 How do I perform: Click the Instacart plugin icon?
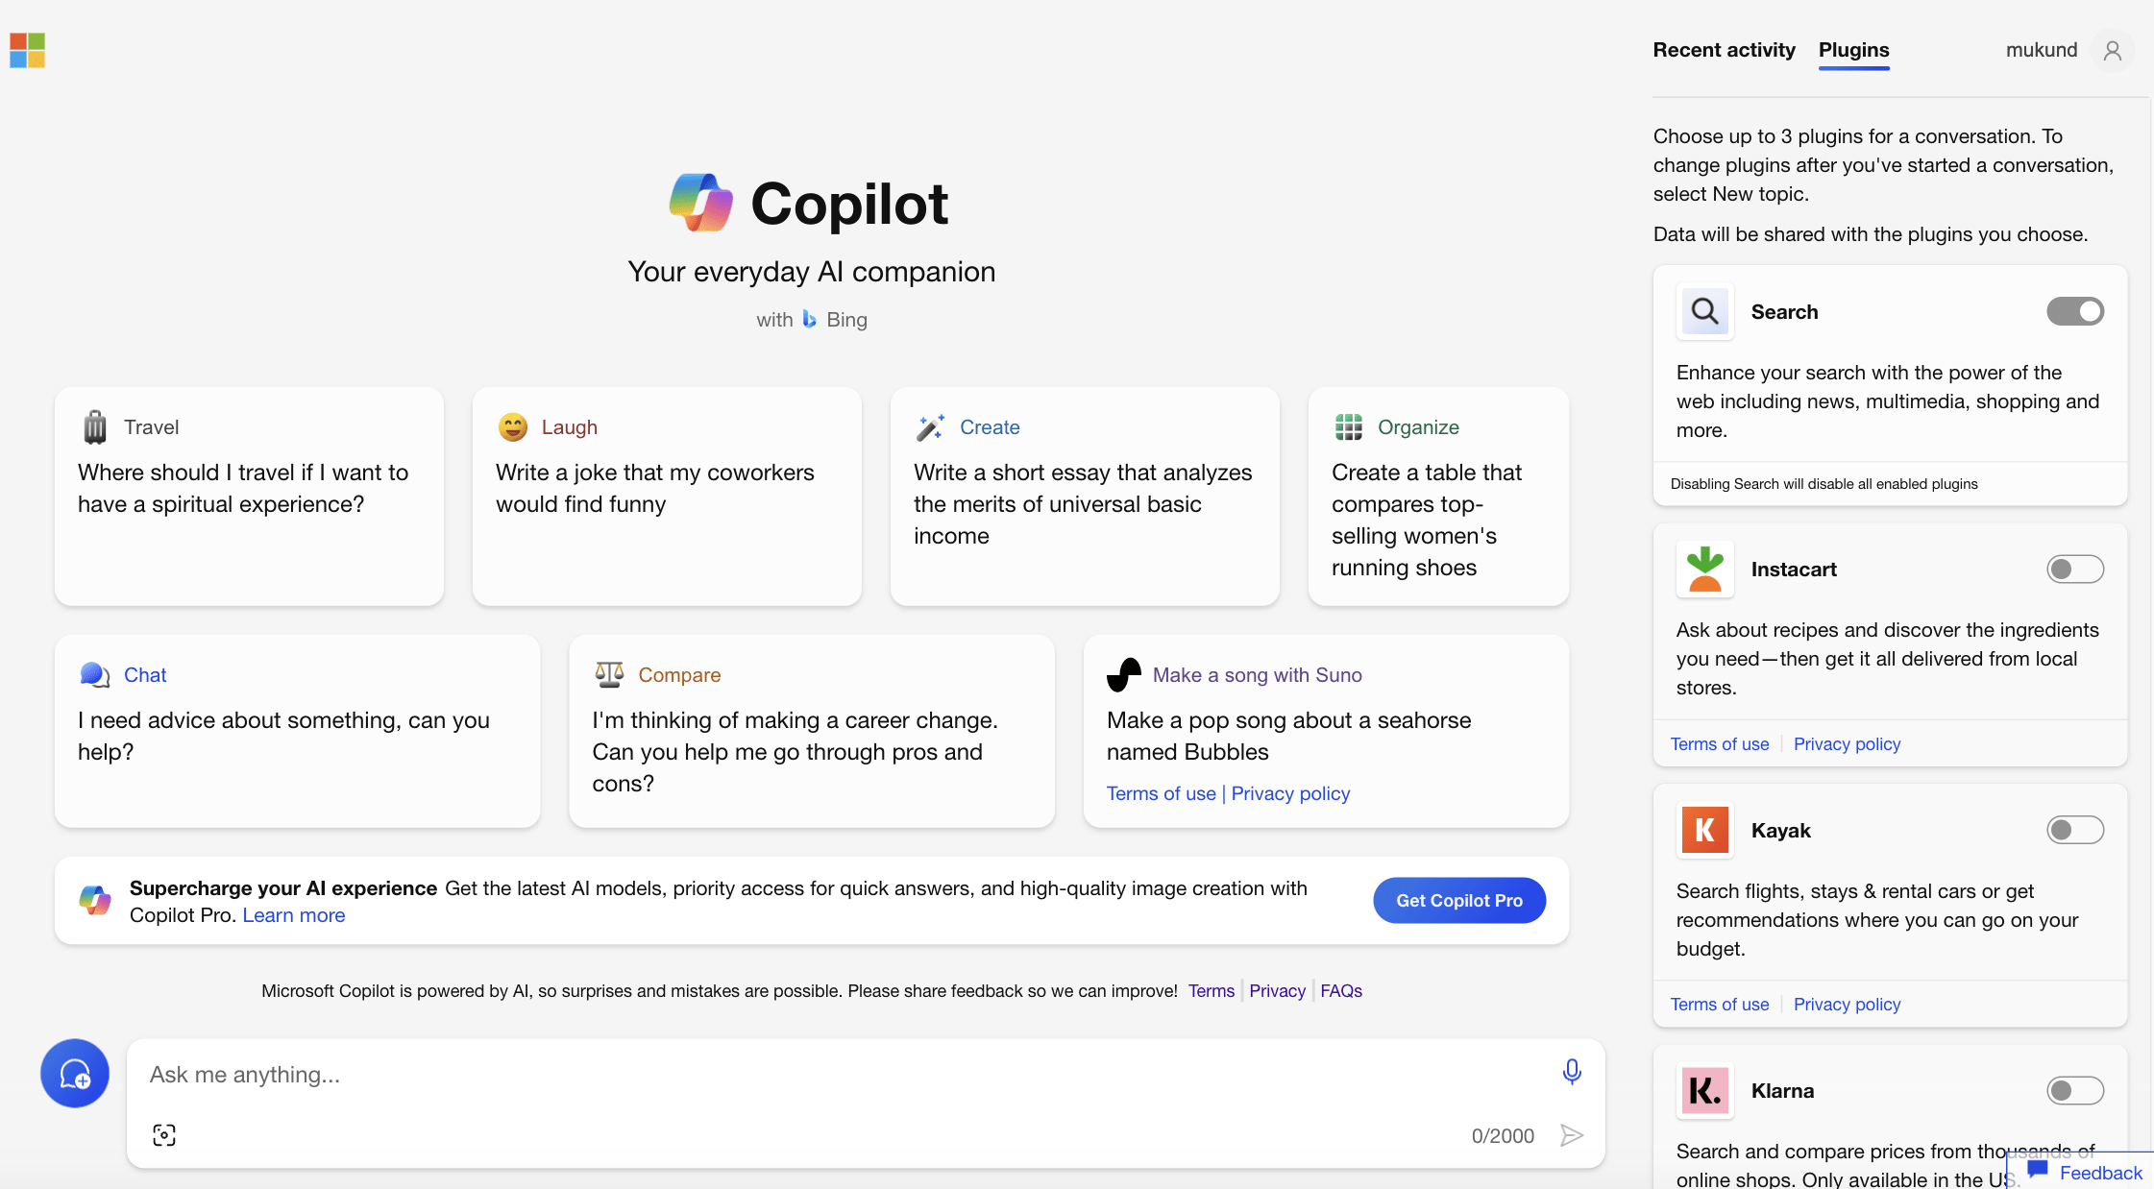pos(1703,569)
